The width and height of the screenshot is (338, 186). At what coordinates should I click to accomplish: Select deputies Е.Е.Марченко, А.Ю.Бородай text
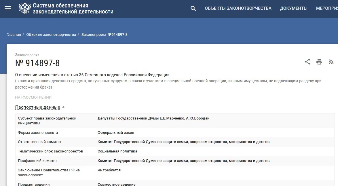point(153,118)
